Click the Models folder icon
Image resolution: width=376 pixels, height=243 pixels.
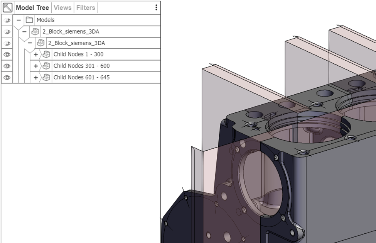pos(30,20)
